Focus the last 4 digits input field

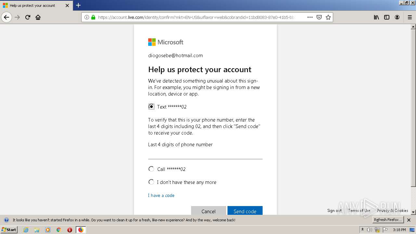(205, 154)
